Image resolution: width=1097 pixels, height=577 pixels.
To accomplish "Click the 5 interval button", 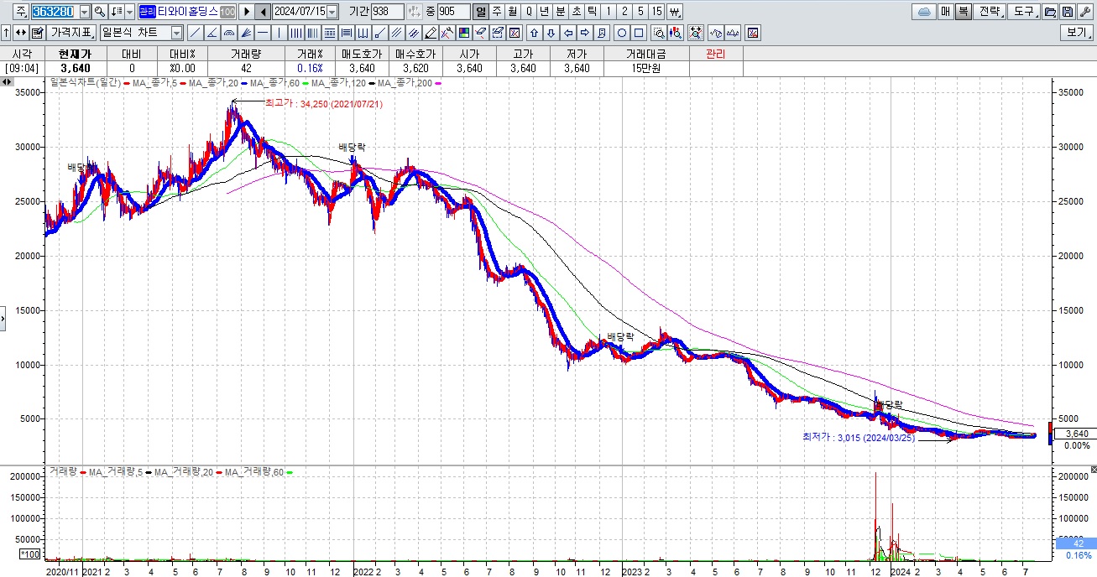I will (x=640, y=12).
